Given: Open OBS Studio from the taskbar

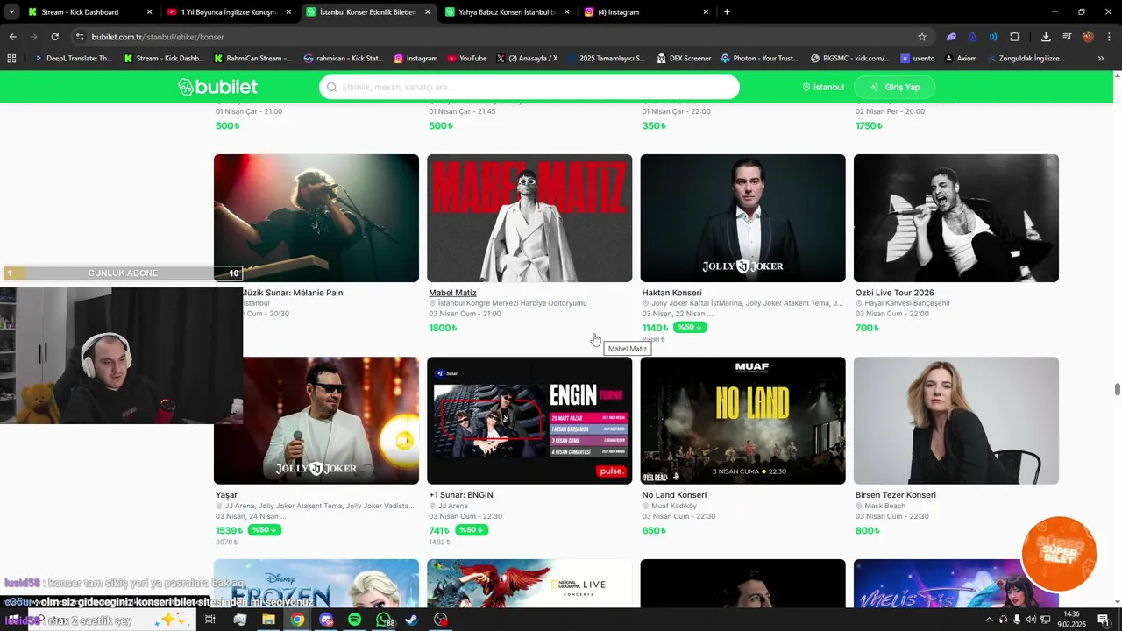Looking at the screenshot, I should (441, 620).
